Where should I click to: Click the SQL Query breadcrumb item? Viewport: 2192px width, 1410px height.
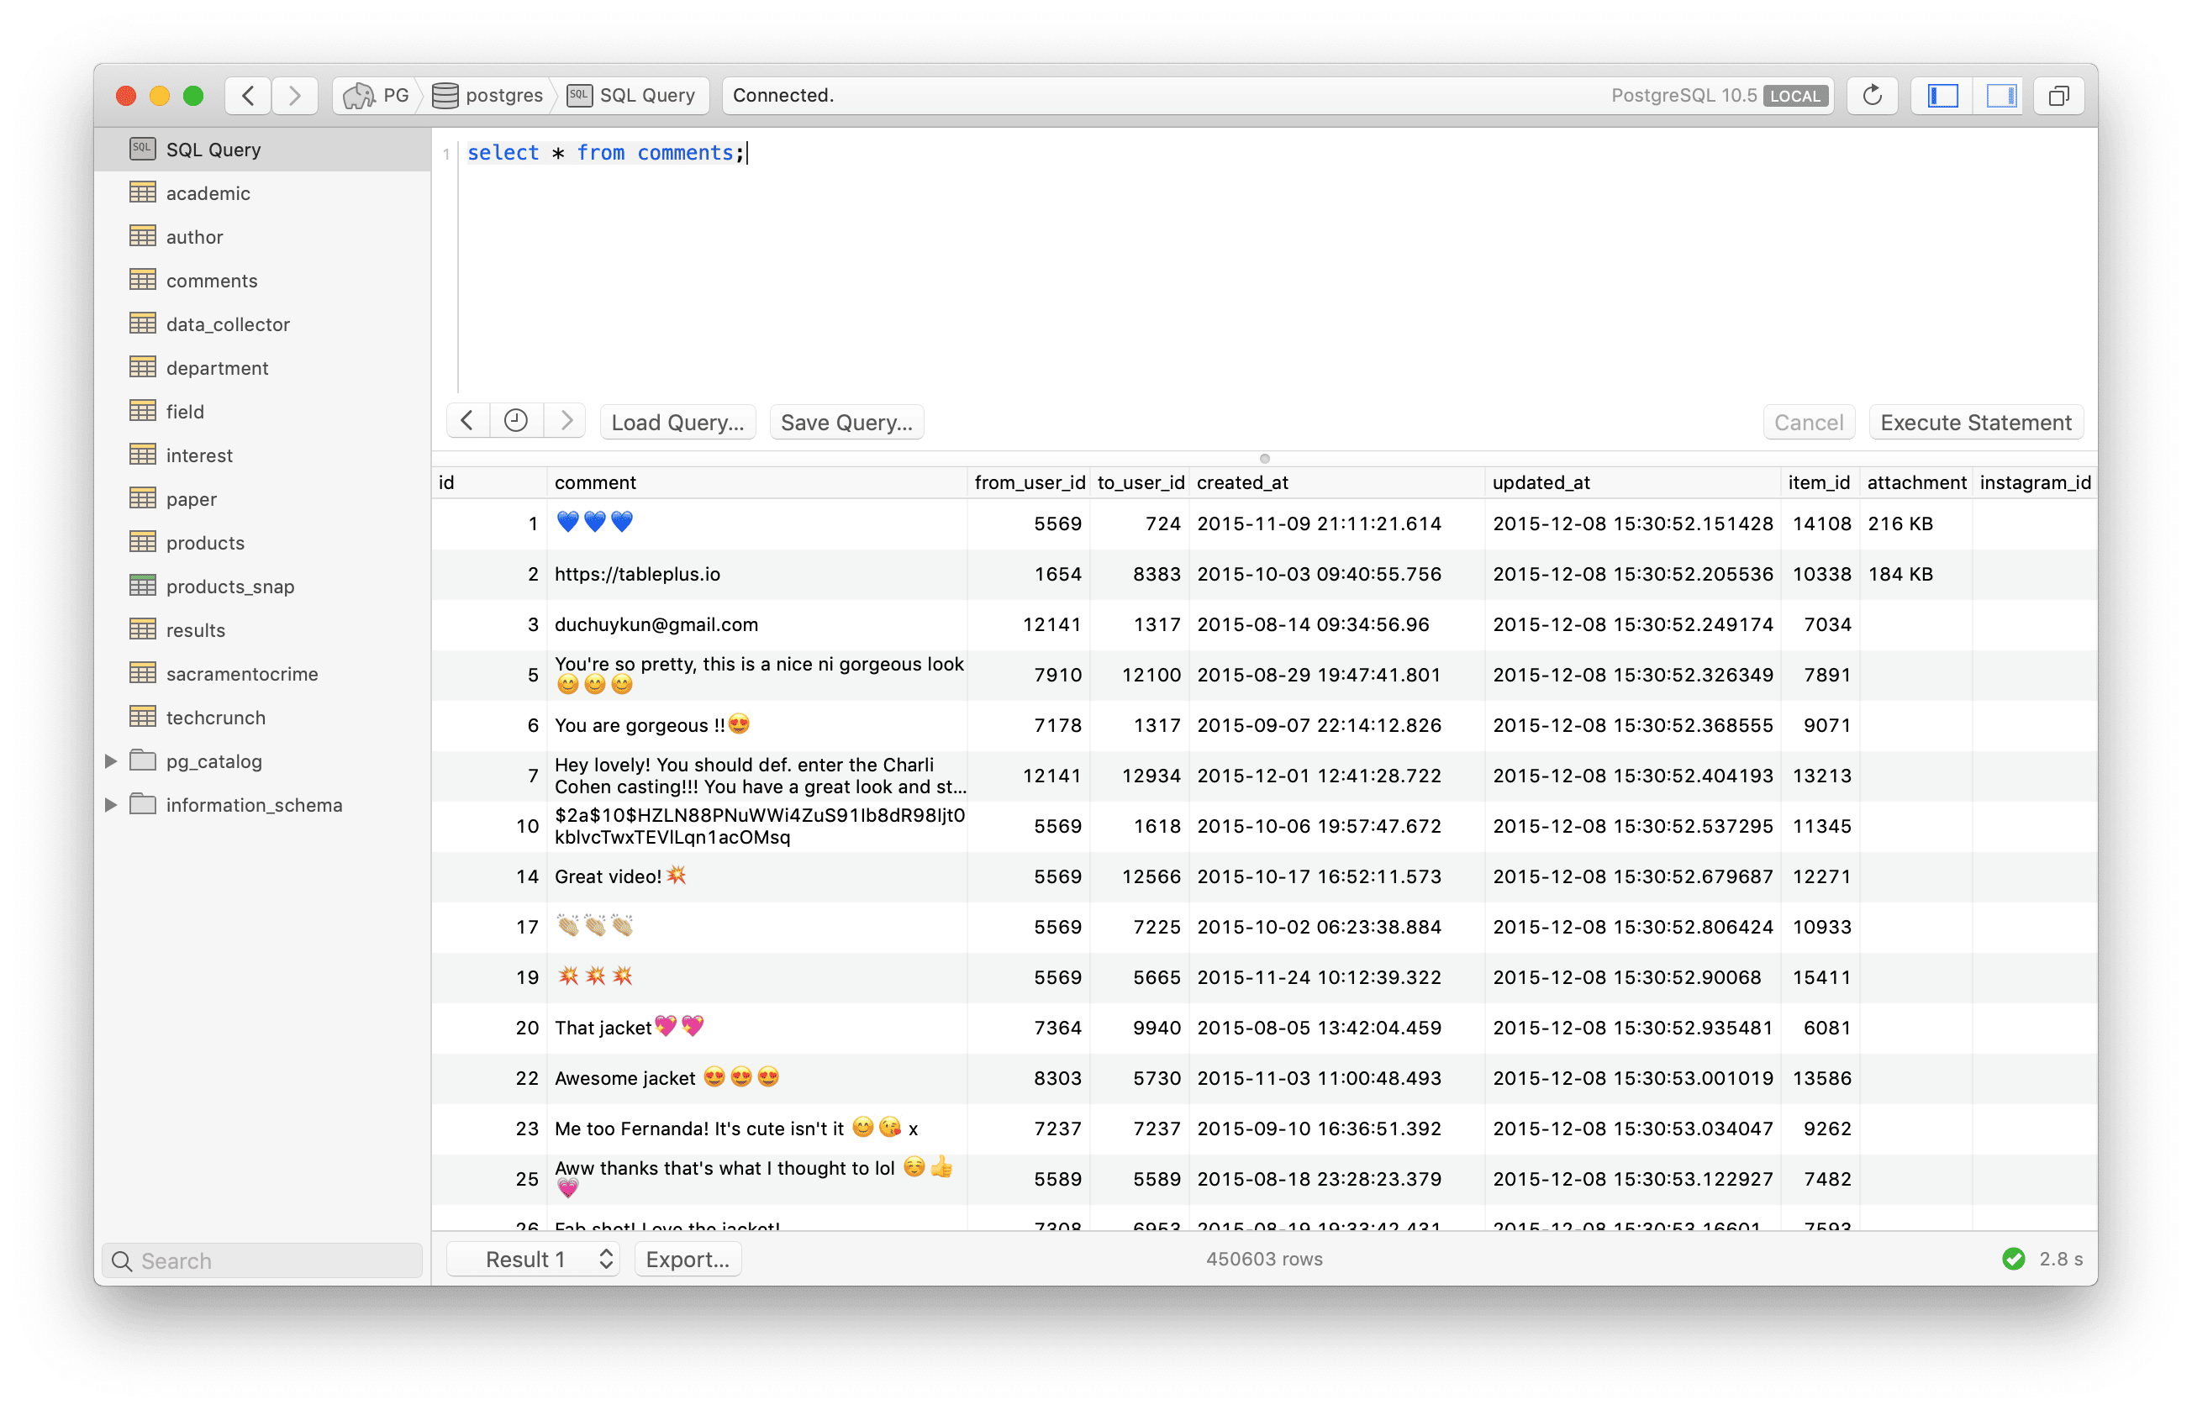[633, 95]
